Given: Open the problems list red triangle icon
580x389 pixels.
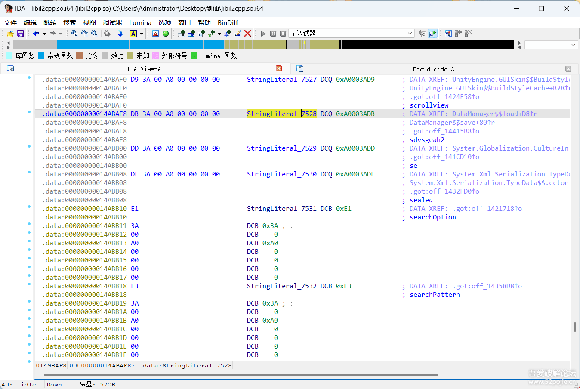Looking at the screenshot, I should tap(155, 34).
